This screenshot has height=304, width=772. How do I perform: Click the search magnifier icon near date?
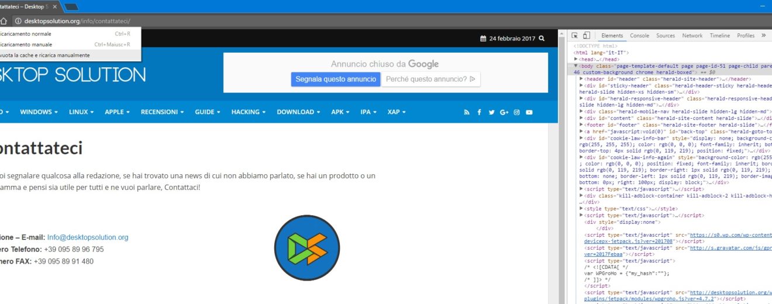tap(542, 38)
